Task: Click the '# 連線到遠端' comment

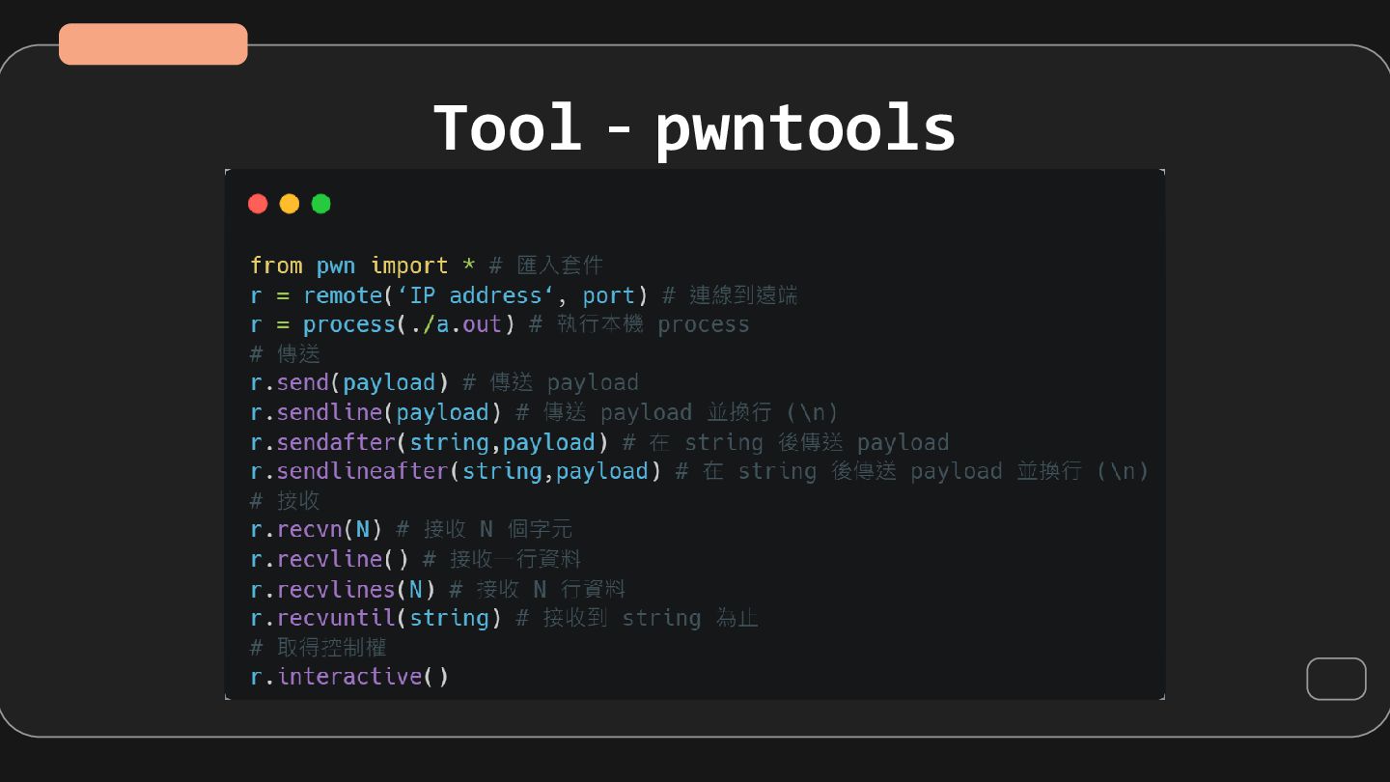Action: tap(731, 294)
